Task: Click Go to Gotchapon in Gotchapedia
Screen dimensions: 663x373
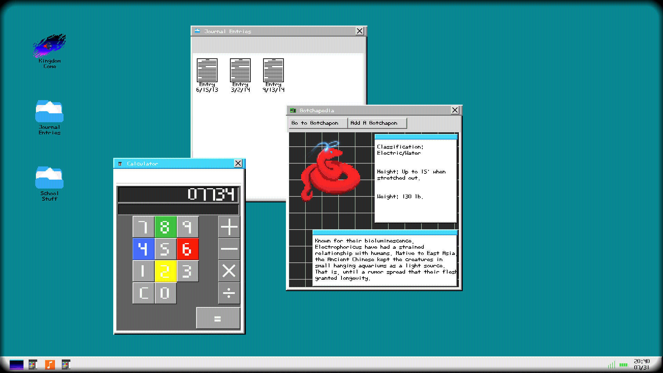Action: pos(318,123)
